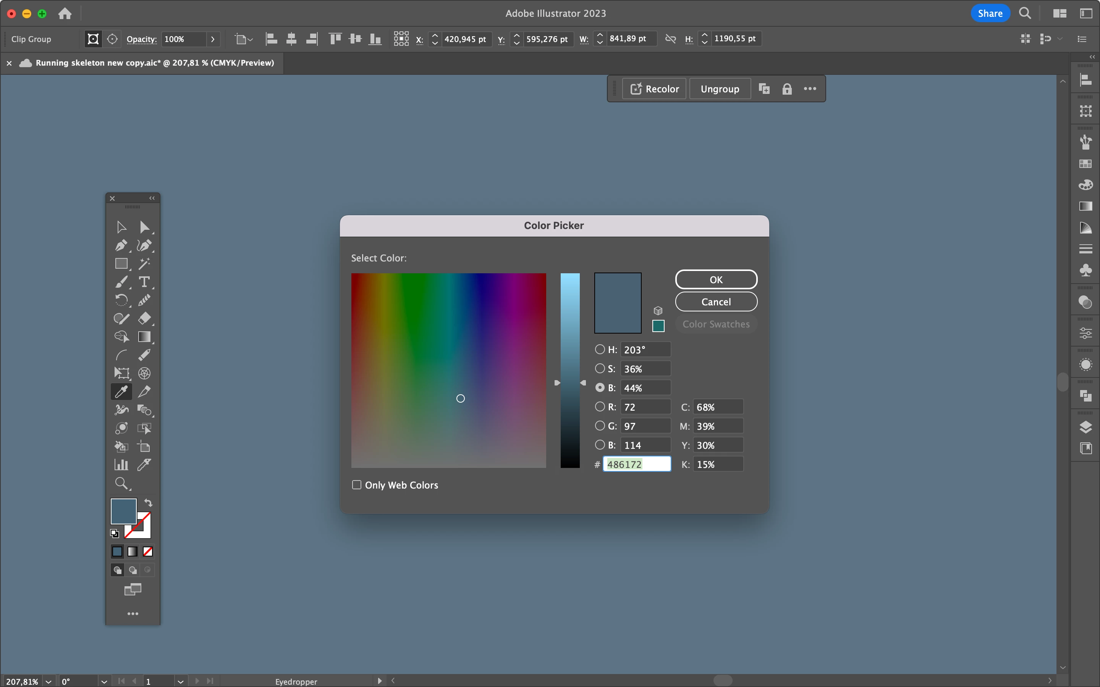Viewport: 1100px width, 687px height.
Task: Select the Magic Wand tool
Action: click(144, 263)
